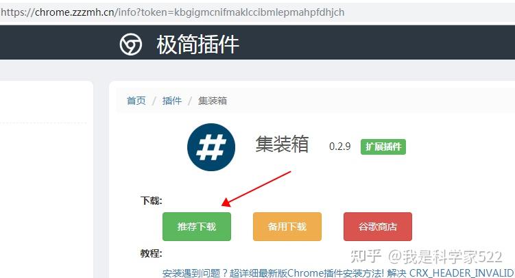The height and width of the screenshot is (278, 515).
Task: Go to 首页 in the breadcrumb
Action: (x=136, y=101)
